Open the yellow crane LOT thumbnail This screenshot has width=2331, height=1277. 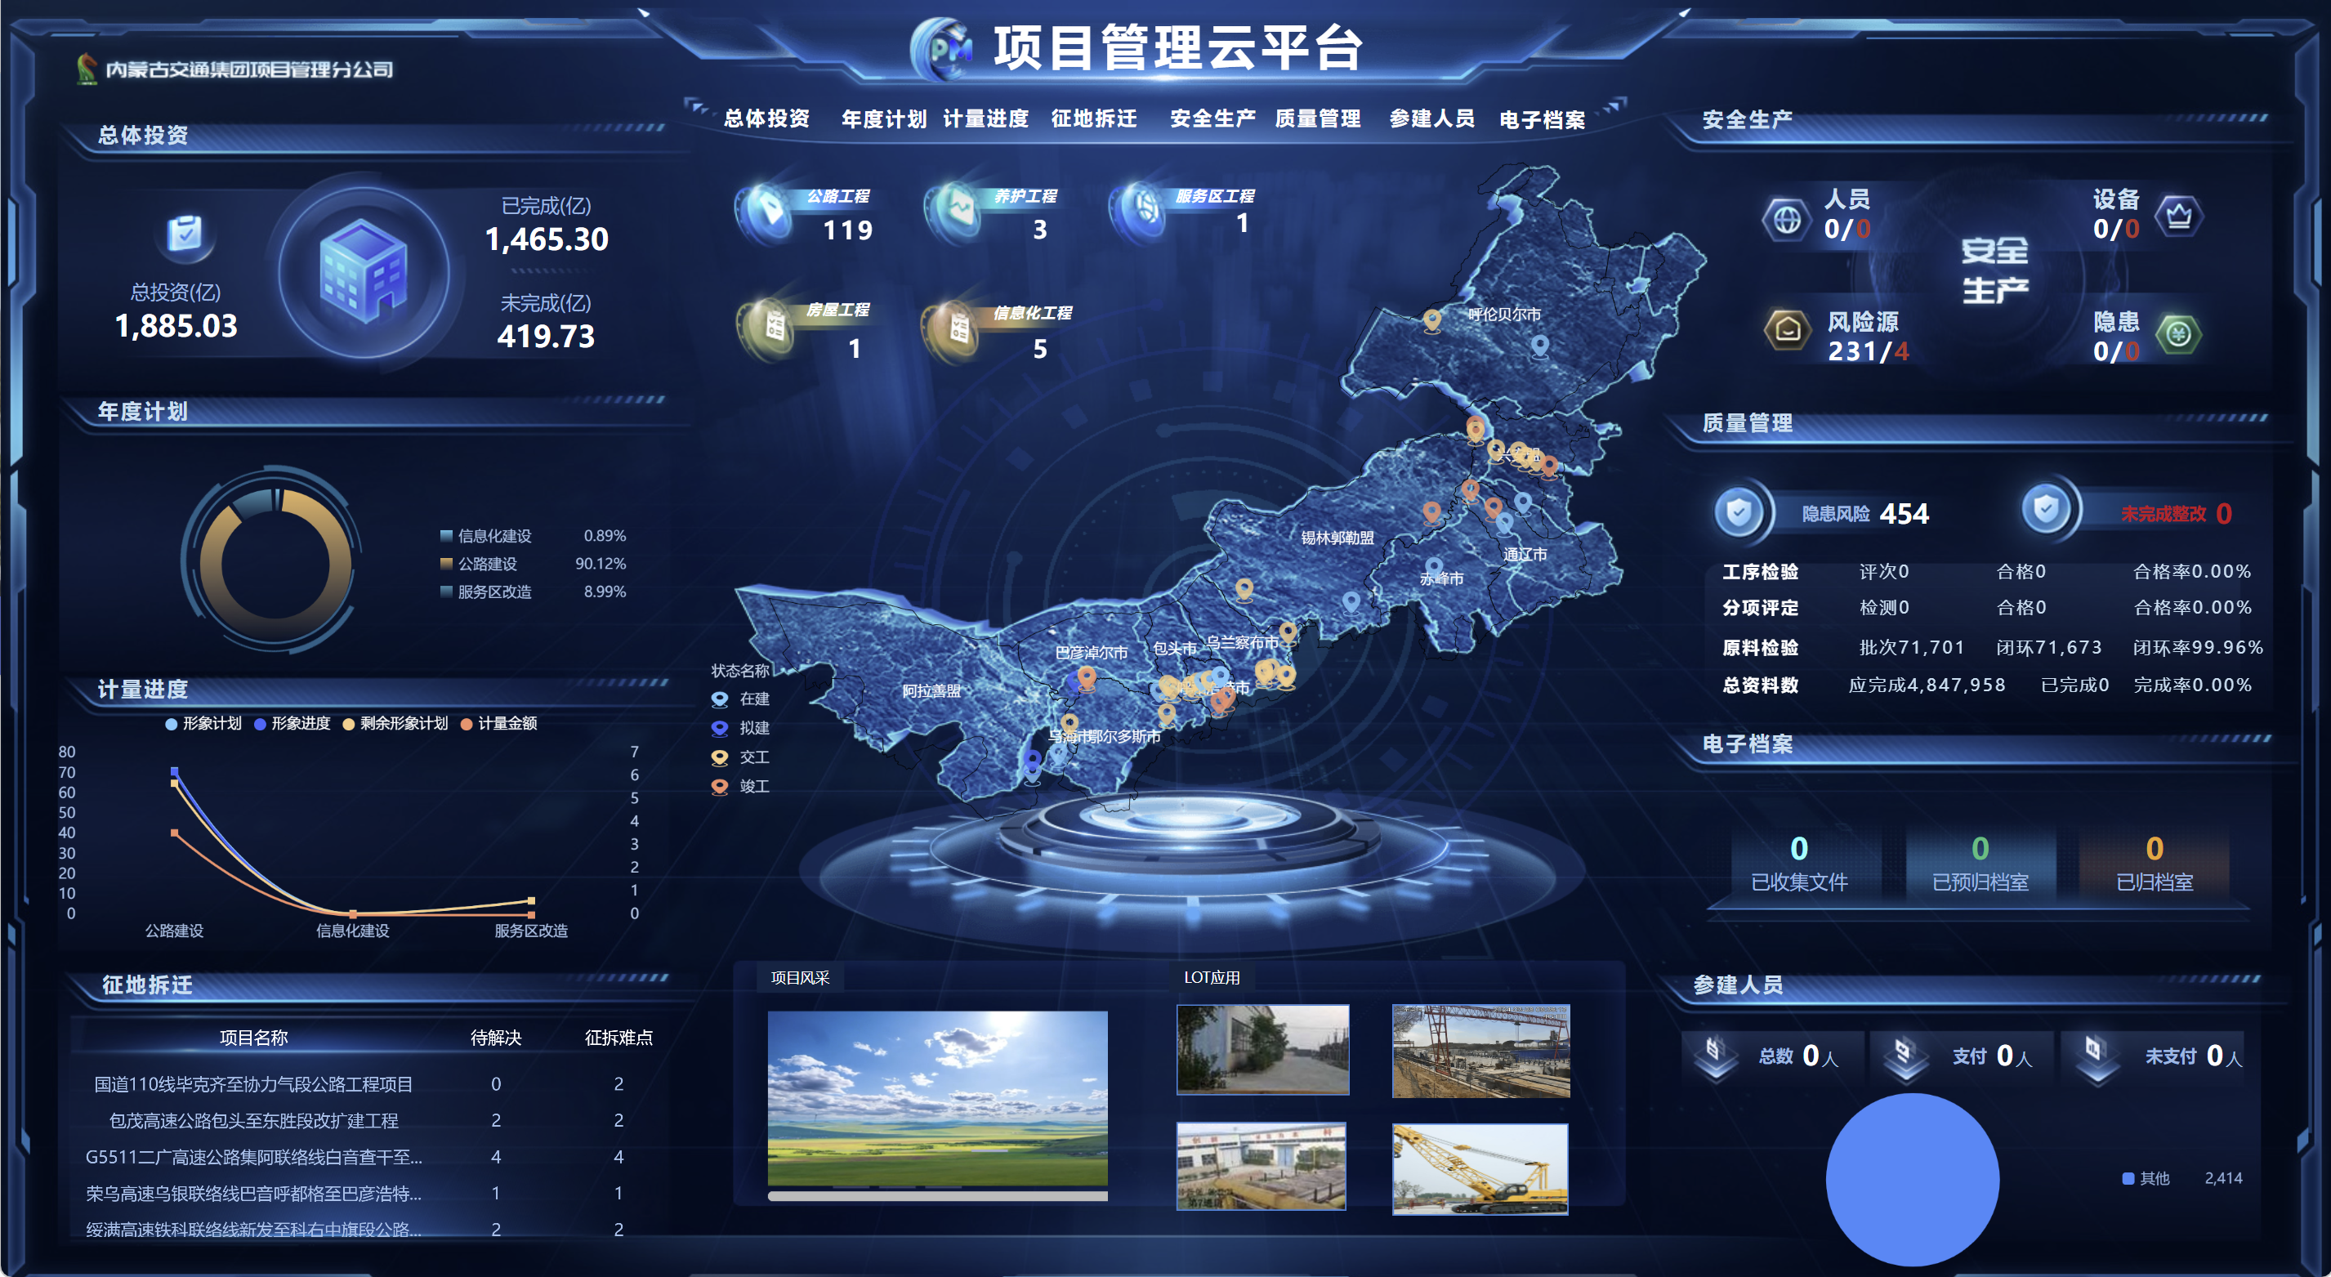pos(1480,1168)
